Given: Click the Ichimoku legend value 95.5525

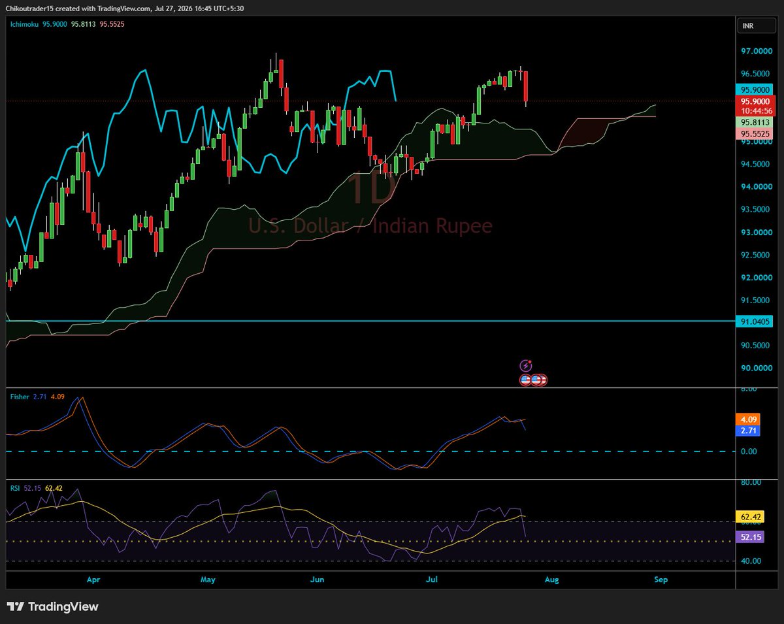Looking at the screenshot, I should click(112, 23).
